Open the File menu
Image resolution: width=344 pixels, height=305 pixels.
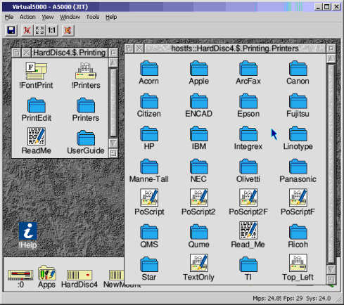click(x=9, y=17)
